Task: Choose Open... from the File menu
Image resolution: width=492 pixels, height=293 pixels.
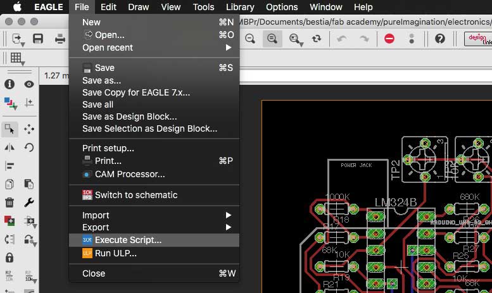Action: coord(154,35)
